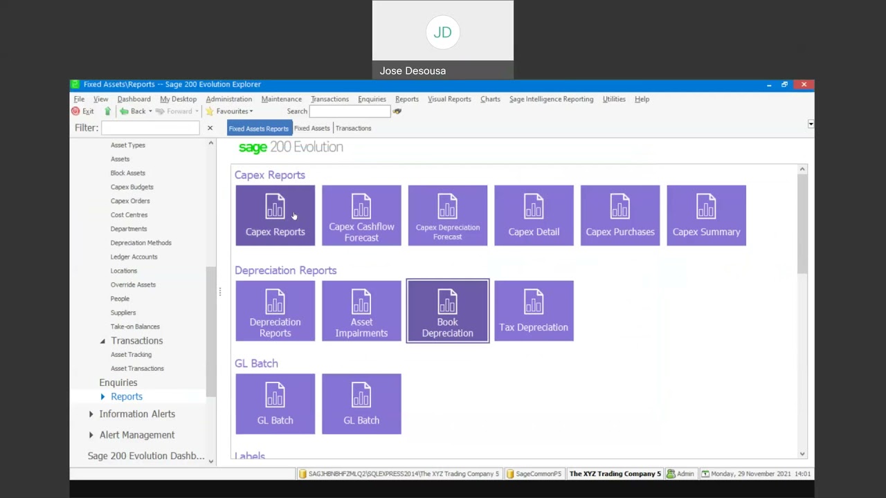Open the Capex Depreciation Forecast tile
Image resolution: width=886 pixels, height=498 pixels.
pyautogui.click(x=447, y=215)
